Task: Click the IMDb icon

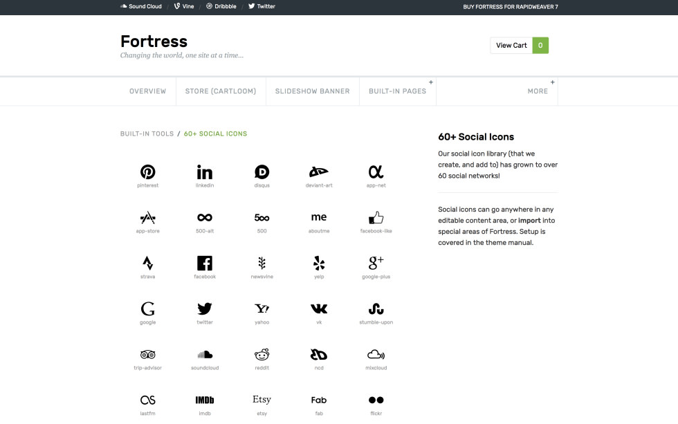Action: [205, 400]
